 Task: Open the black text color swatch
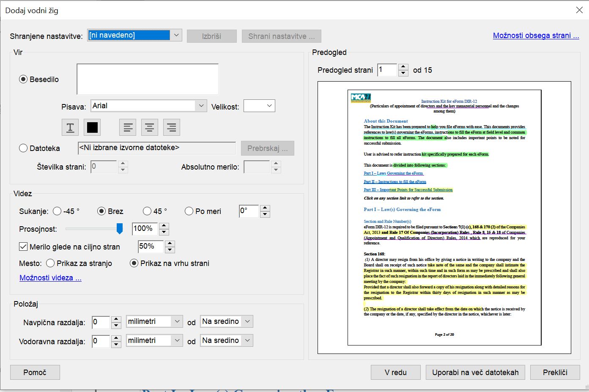[92, 127]
